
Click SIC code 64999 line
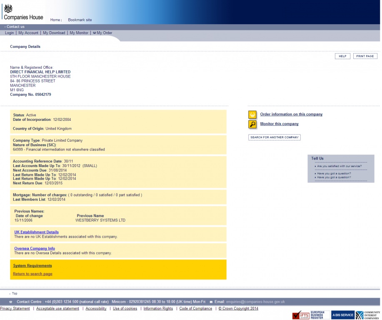(59, 150)
